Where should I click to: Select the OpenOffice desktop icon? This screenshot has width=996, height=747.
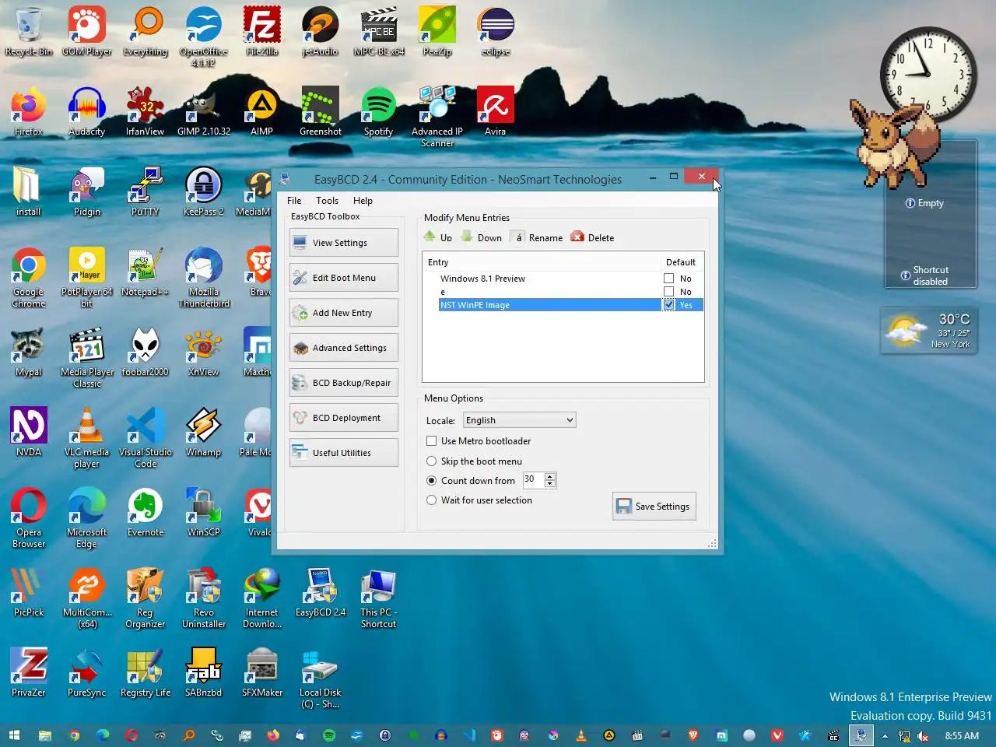pos(204,37)
